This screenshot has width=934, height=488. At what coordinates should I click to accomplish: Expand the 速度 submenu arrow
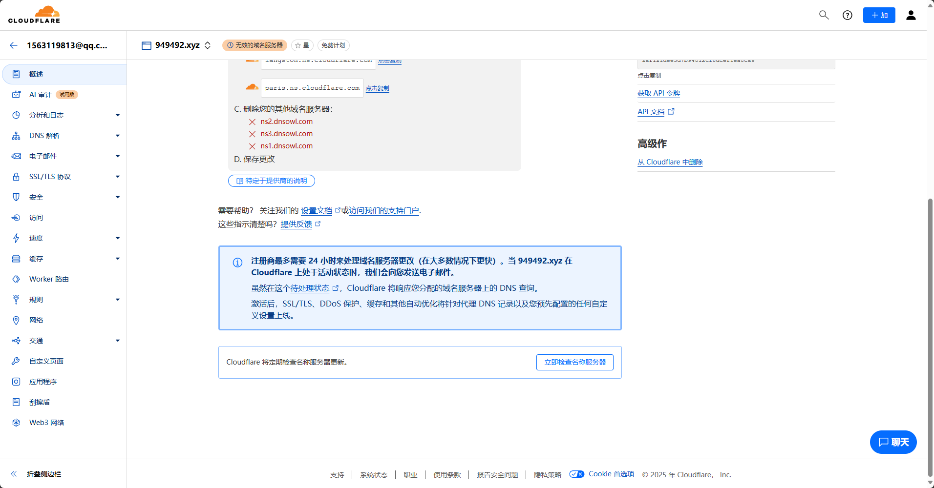[x=118, y=238]
